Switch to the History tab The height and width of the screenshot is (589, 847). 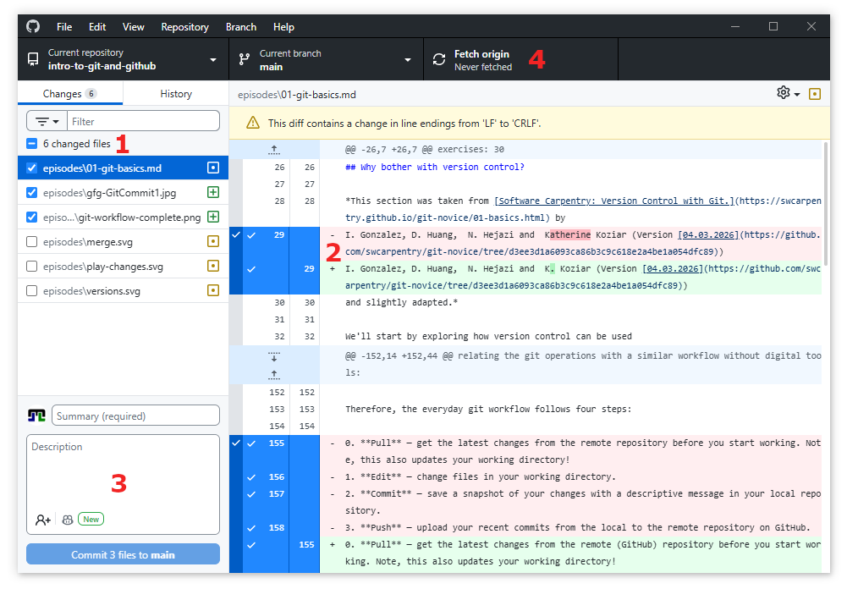[x=175, y=93]
